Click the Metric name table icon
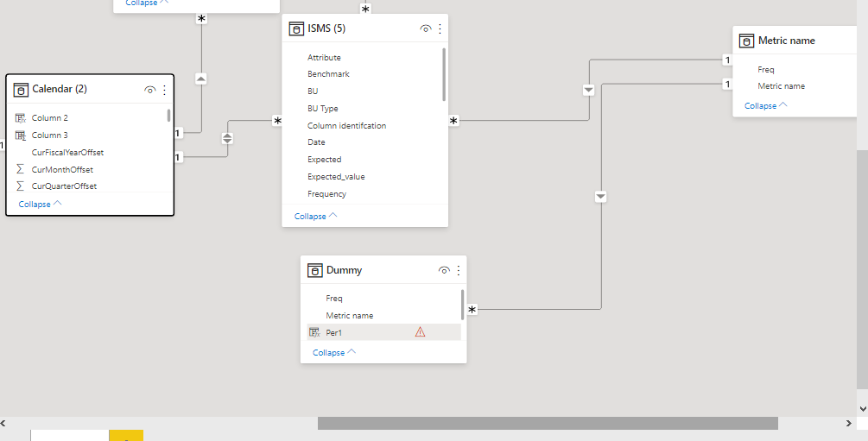The width and height of the screenshot is (868, 441). tap(746, 41)
